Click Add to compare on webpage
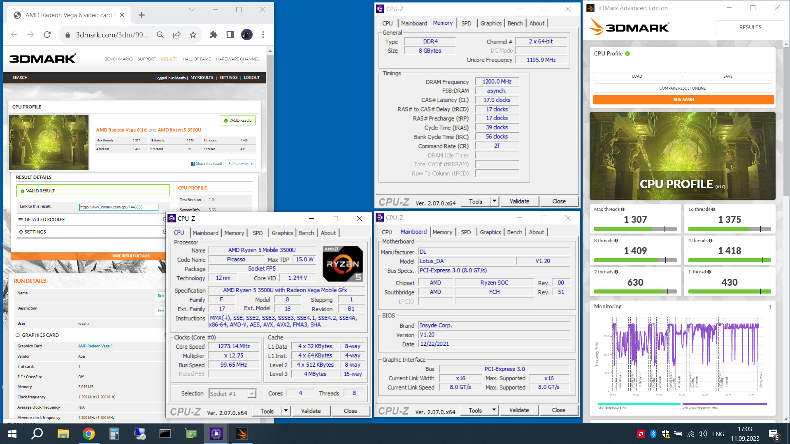Viewport: 790px width, 444px height. [x=240, y=163]
